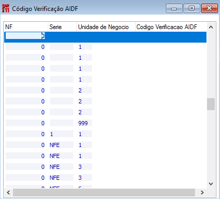The image size is (220, 199).
Task: Click Unidade de Negocio cell in Serie 1 row
Action: pyautogui.click(x=85, y=134)
